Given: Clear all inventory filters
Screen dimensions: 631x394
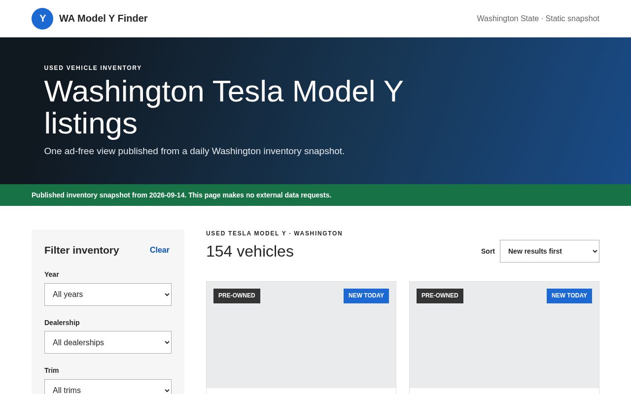Looking at the screenshot, I should pos(160,250).
